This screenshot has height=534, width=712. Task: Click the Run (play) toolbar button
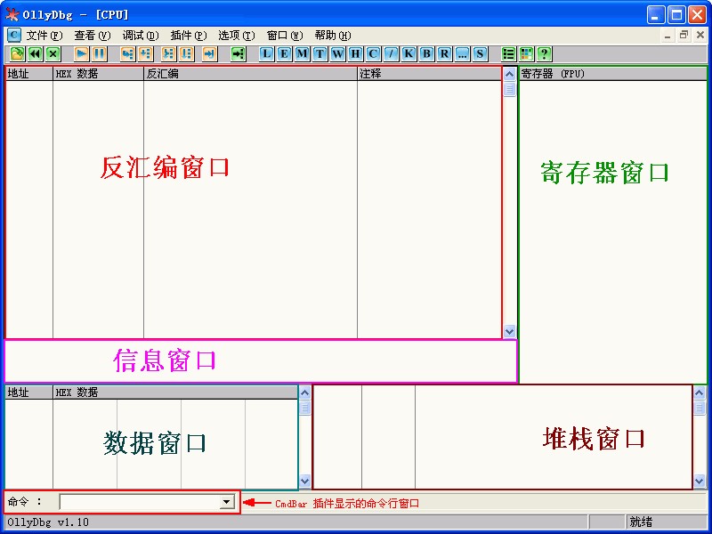tap(82, 54)
